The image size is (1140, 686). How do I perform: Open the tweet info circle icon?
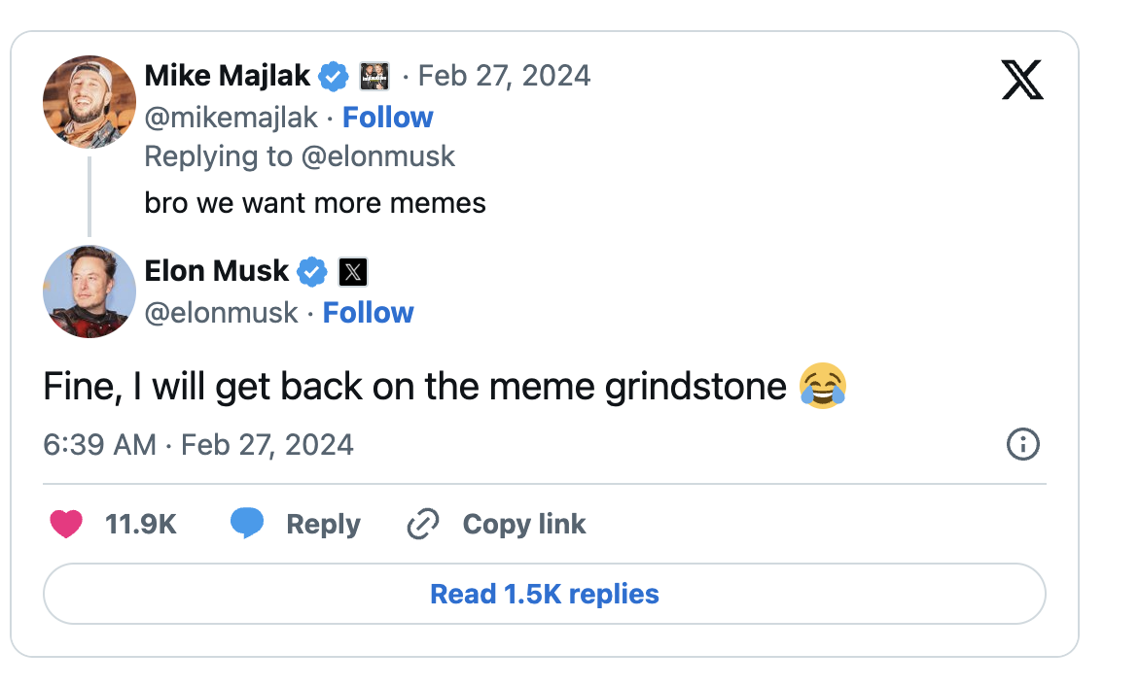point(1022,445)
